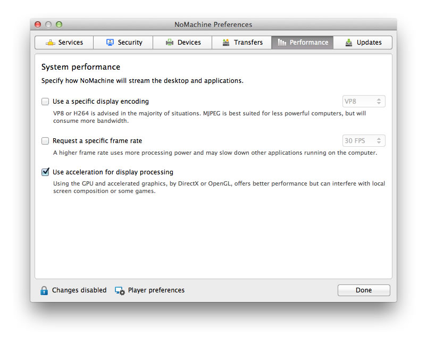Click the Services tab icon
The image size is (427, 344).
tap(51, 43)
